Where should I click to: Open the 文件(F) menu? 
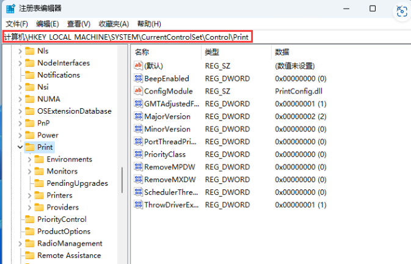coord(16,24)
